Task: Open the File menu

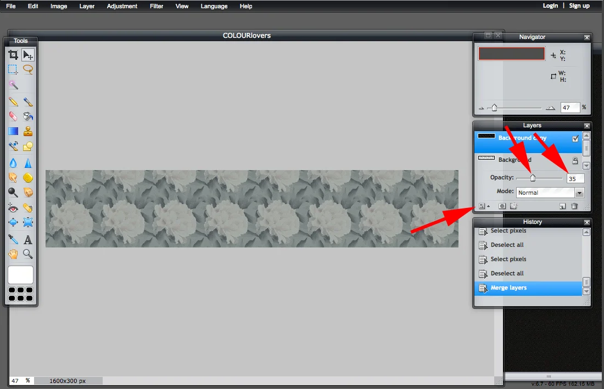Action: coord(11,6)
